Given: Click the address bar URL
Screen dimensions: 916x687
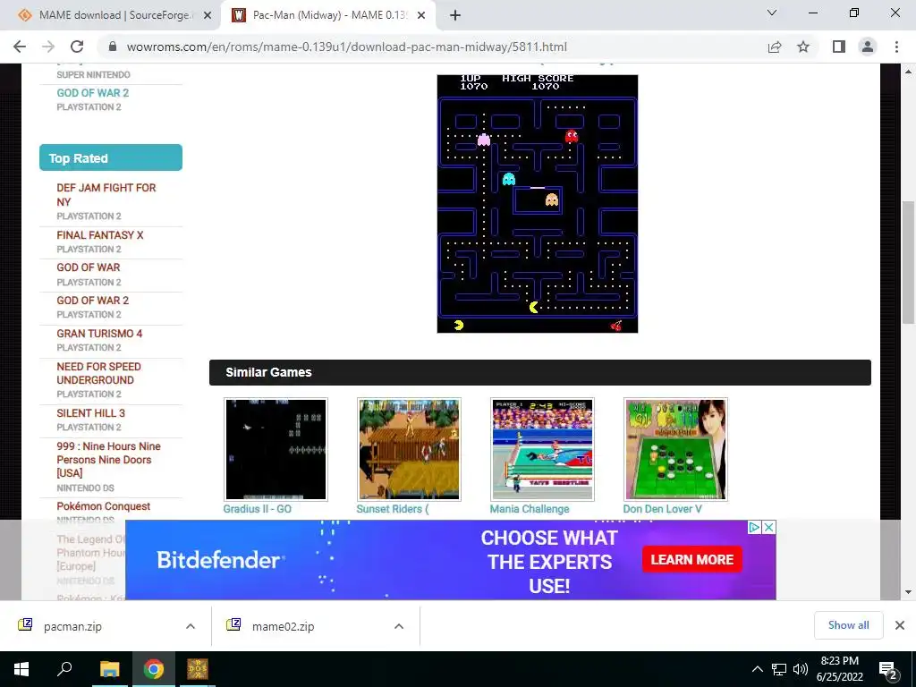Looking at the screenshot, I should point(346,47).
